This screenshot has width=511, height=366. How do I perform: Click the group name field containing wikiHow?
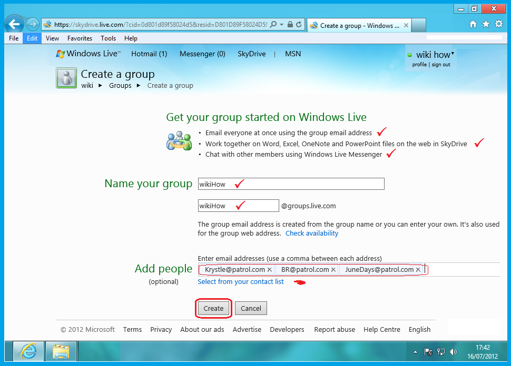pos(291,184)
